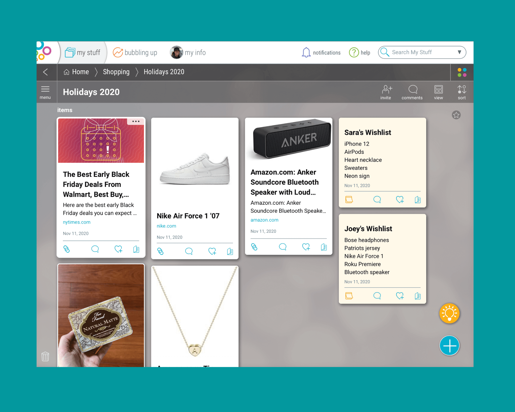The image size is (515, 412).
Task: Click copy icon on Nike Air Force card
Action: click(230, 251)
